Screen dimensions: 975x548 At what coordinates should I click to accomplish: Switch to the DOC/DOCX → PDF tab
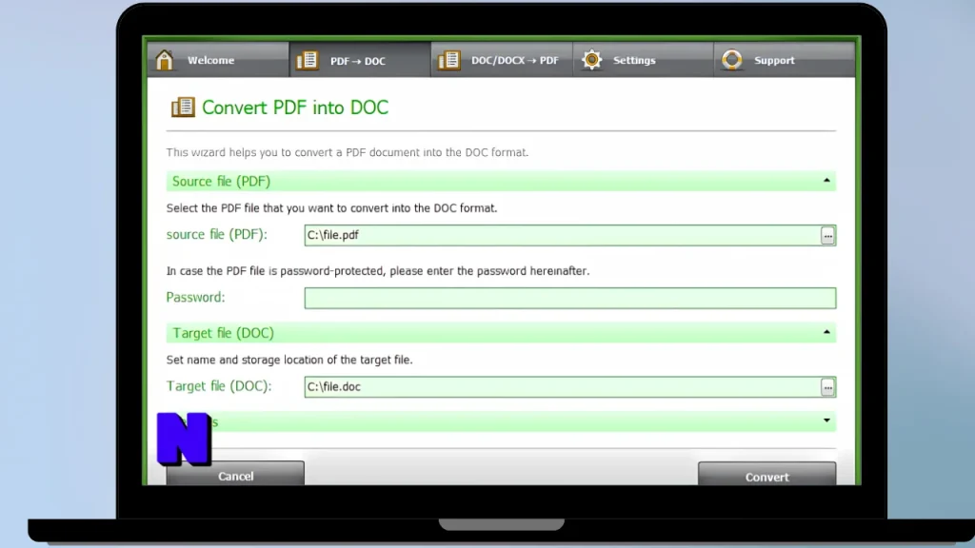coord(502,60)
